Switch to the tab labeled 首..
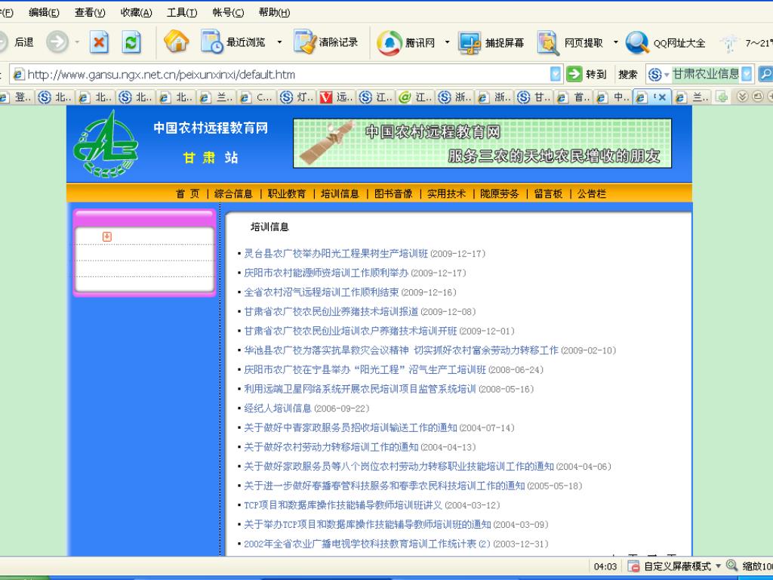Viewport: 773px width, 580px height. 574,97
